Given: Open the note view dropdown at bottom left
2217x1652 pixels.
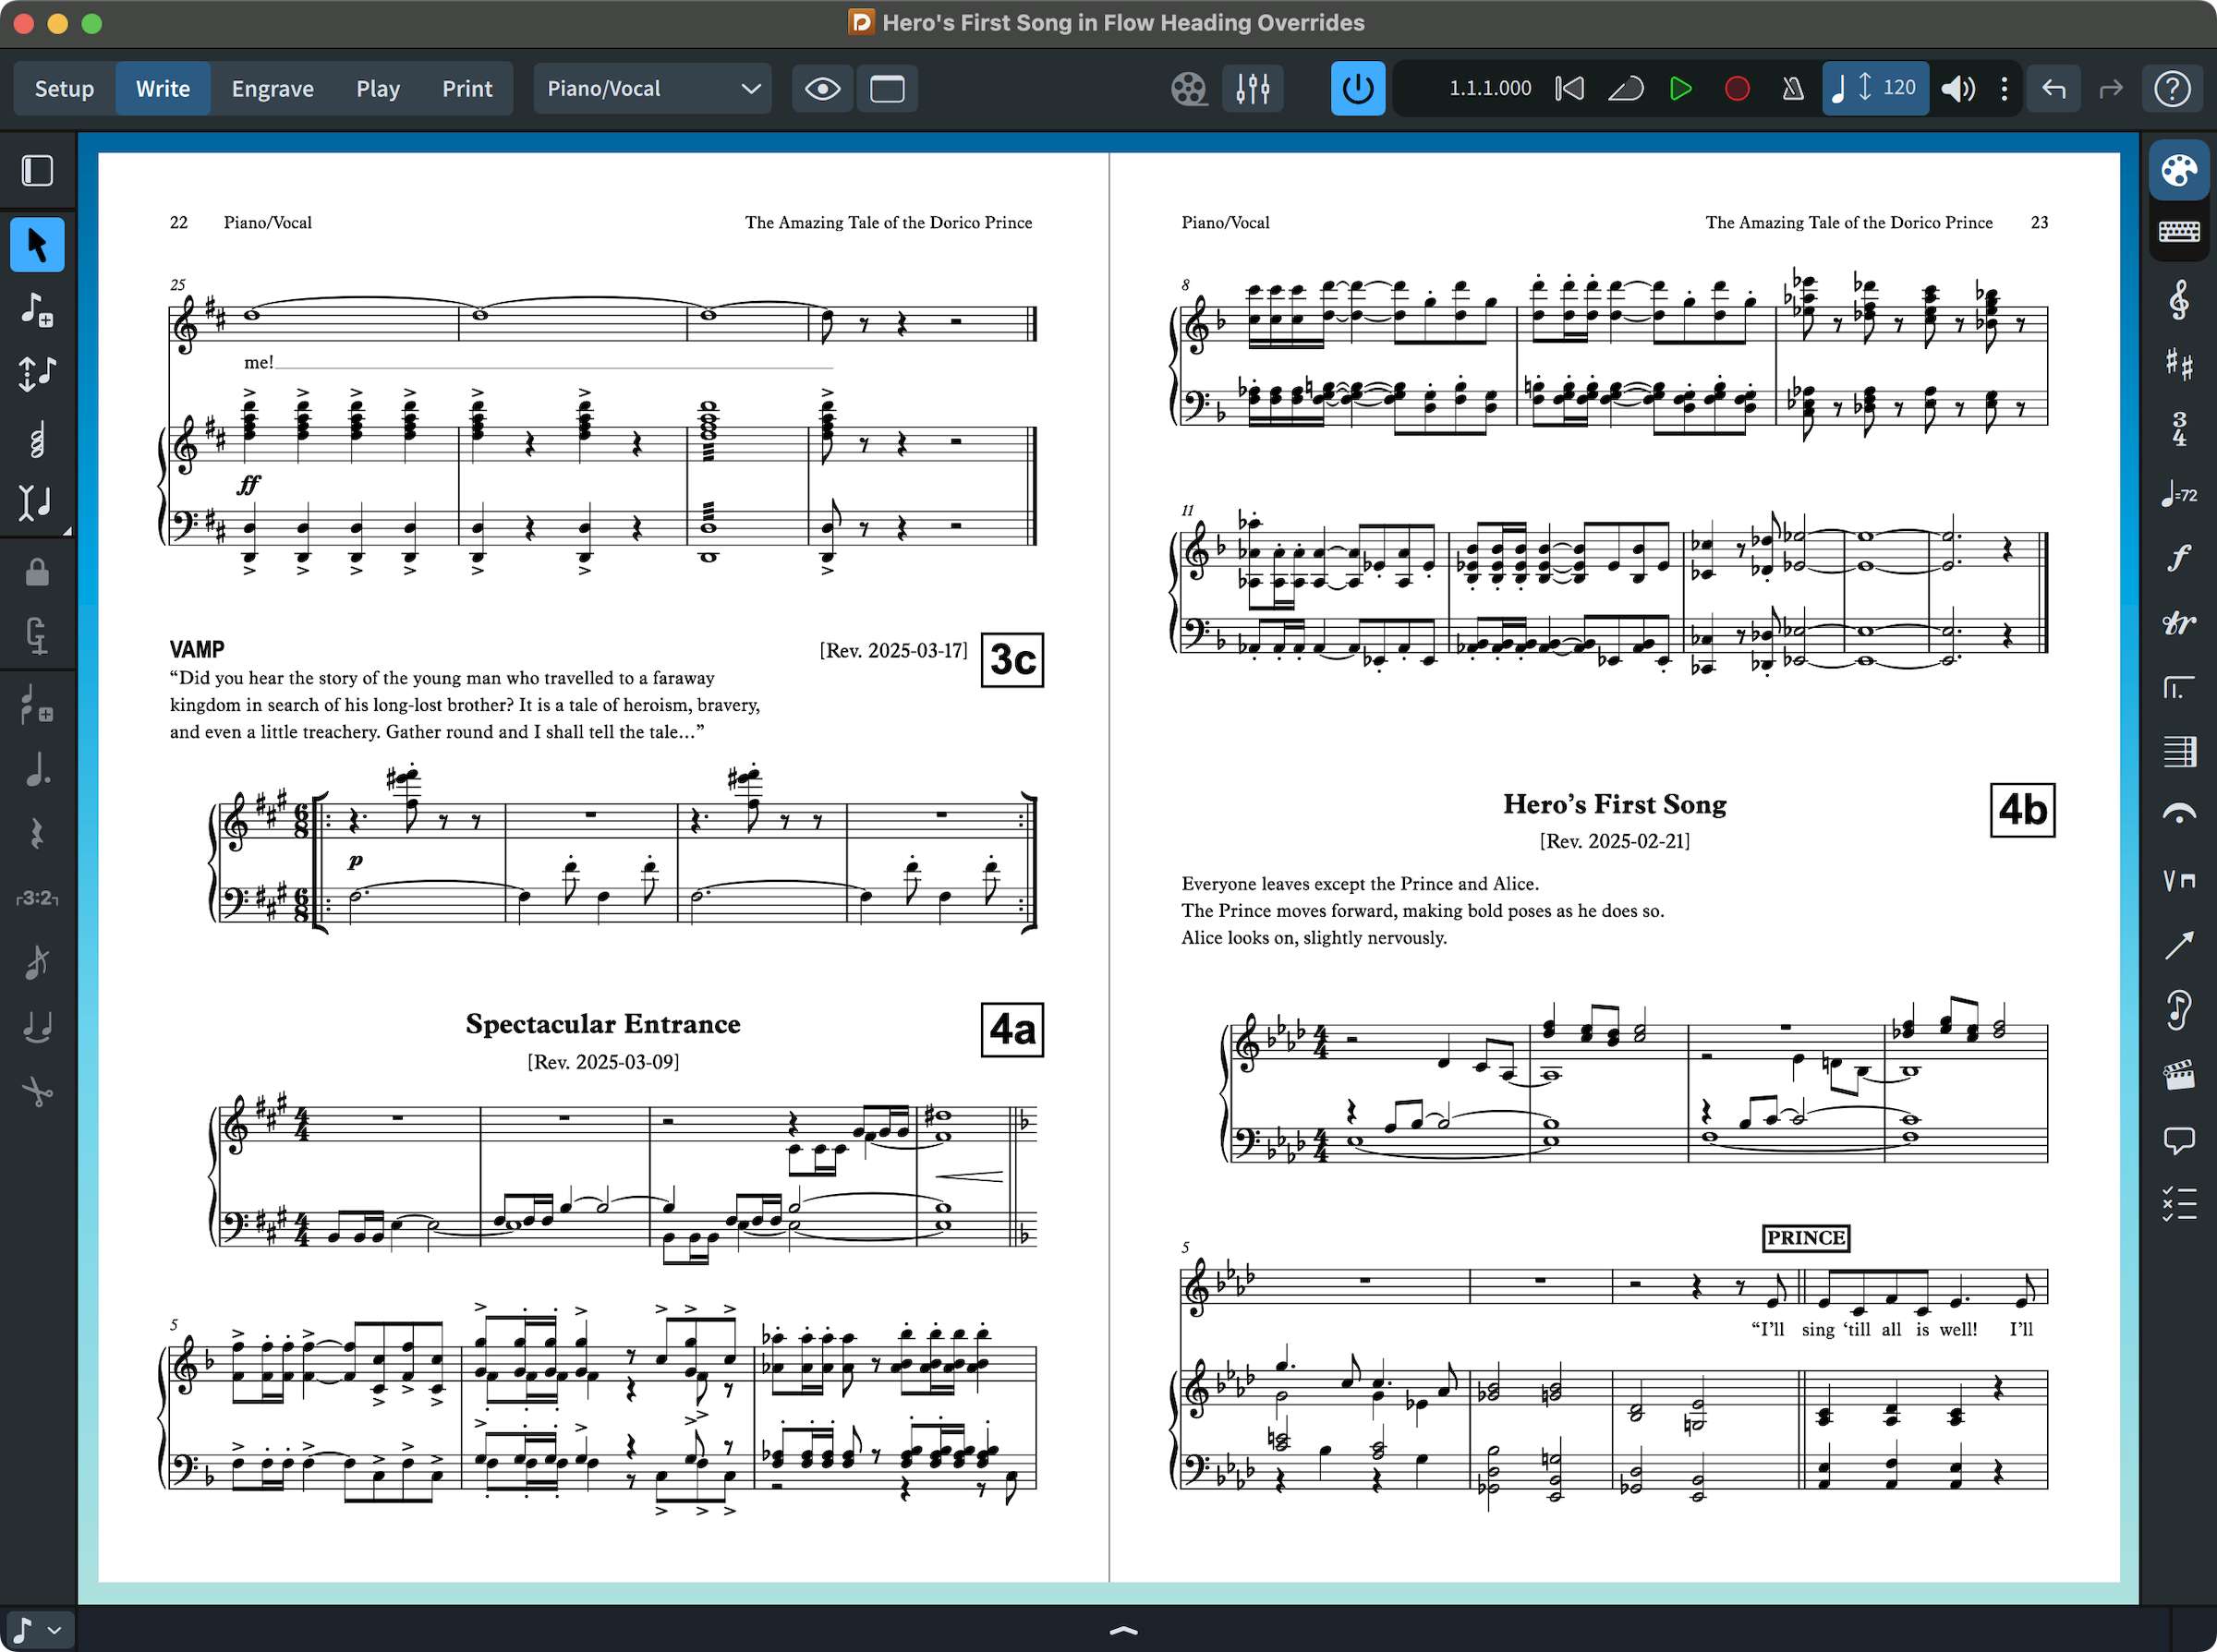Looking at the screenshot, I should click(x=37, y=1630).
